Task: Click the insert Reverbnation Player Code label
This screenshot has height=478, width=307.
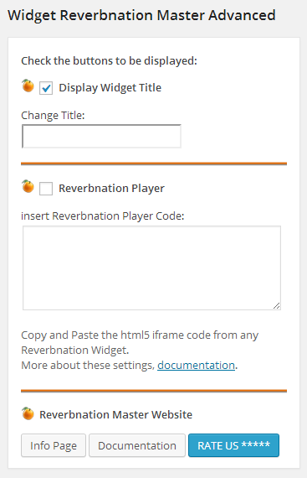Action: coord(103,216)
